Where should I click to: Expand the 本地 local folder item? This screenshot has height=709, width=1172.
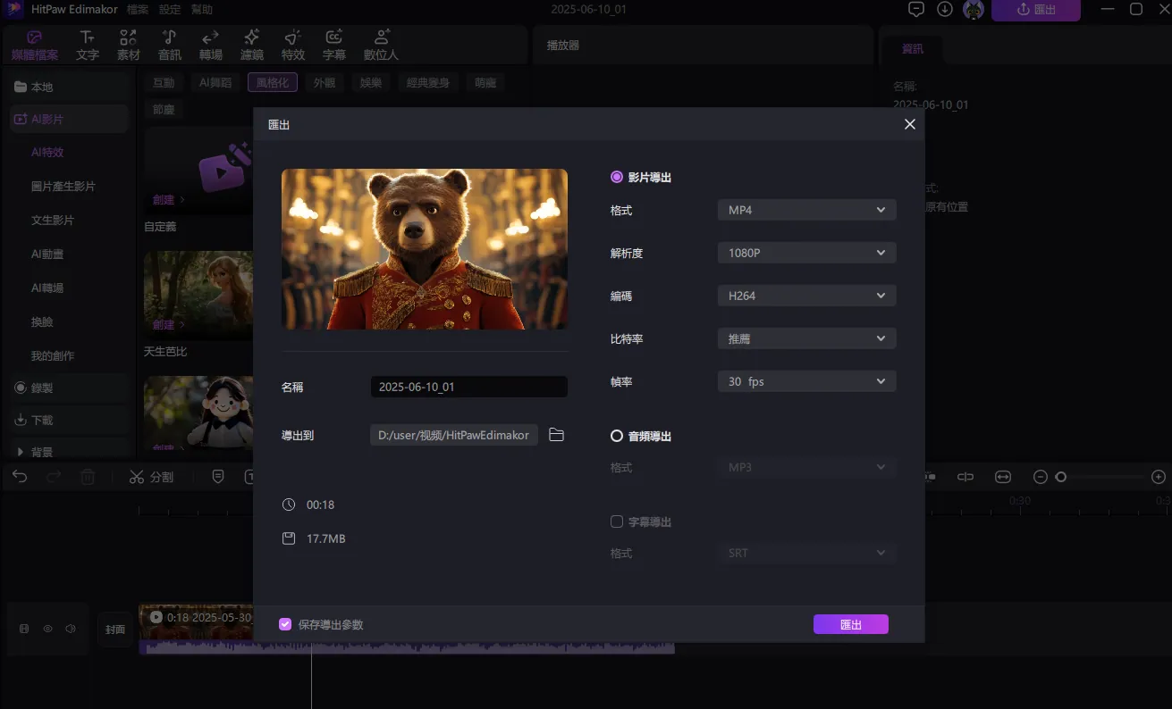click(x=71, y=87)
